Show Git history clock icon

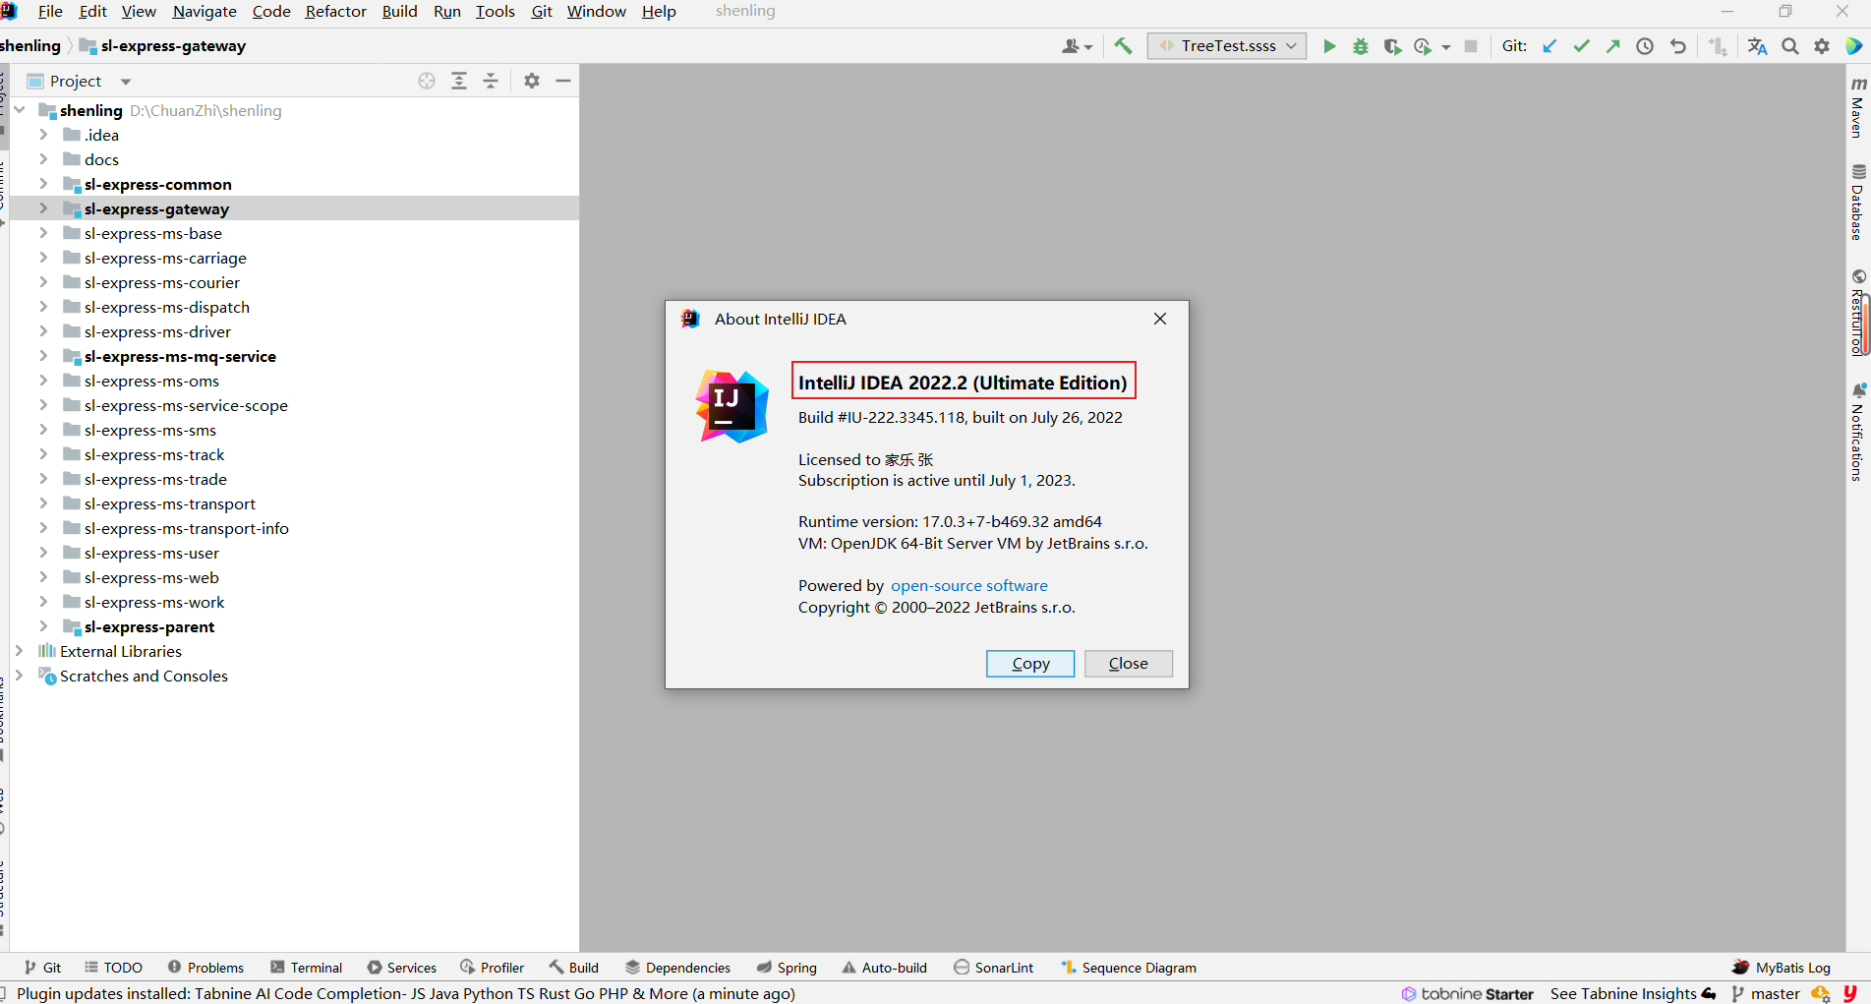tap(1645, 46)
